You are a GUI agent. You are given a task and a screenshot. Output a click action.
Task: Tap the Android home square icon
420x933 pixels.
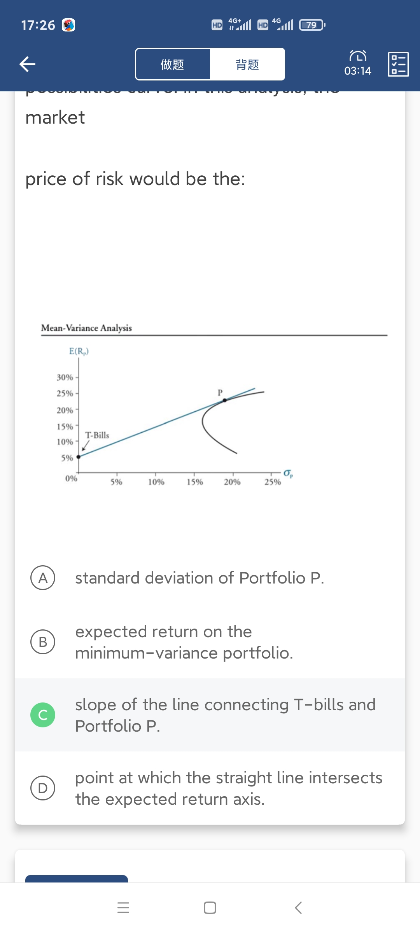click(x=210, y=908)
